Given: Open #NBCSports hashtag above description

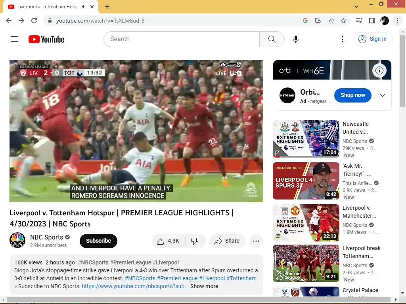Looking at the screenshot, I should tap(93, 262).
